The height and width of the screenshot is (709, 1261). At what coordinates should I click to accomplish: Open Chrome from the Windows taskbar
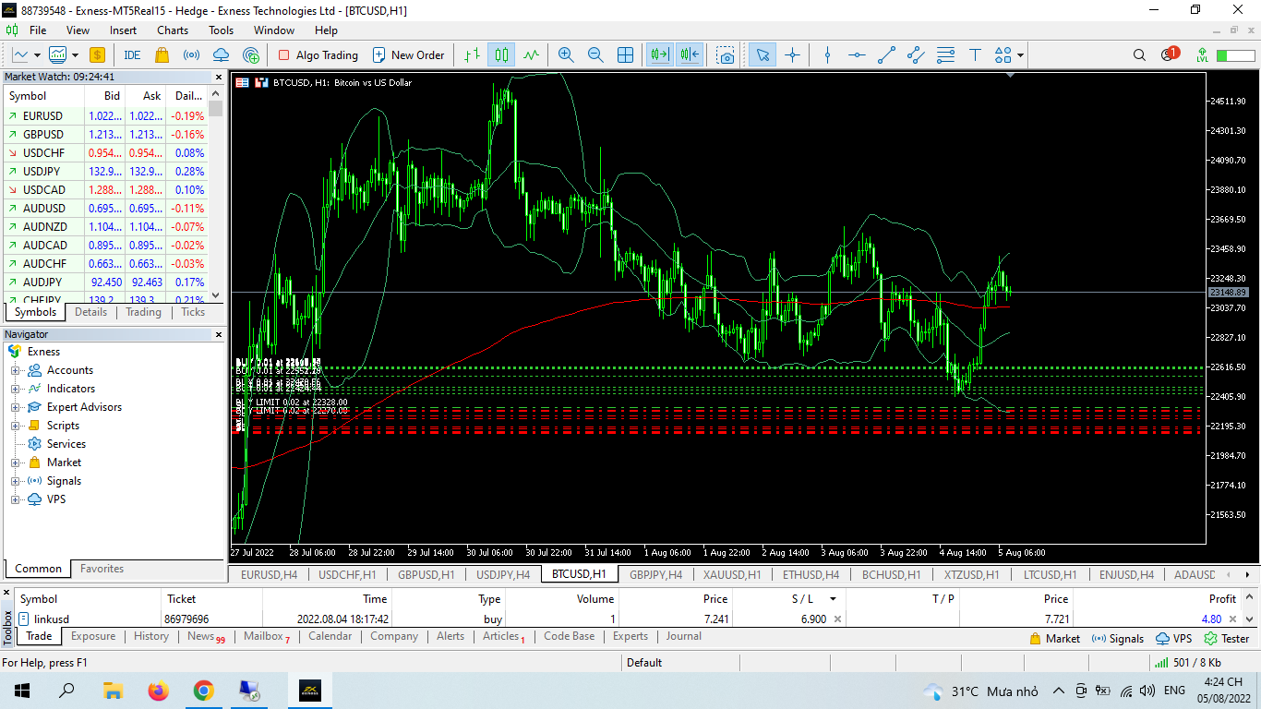[203, 691]
